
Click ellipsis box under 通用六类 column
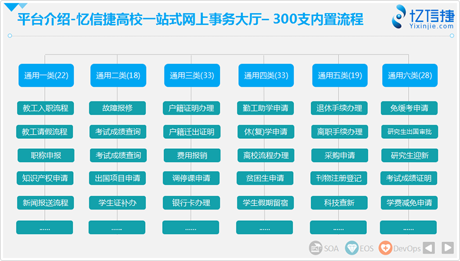[408, 227]
